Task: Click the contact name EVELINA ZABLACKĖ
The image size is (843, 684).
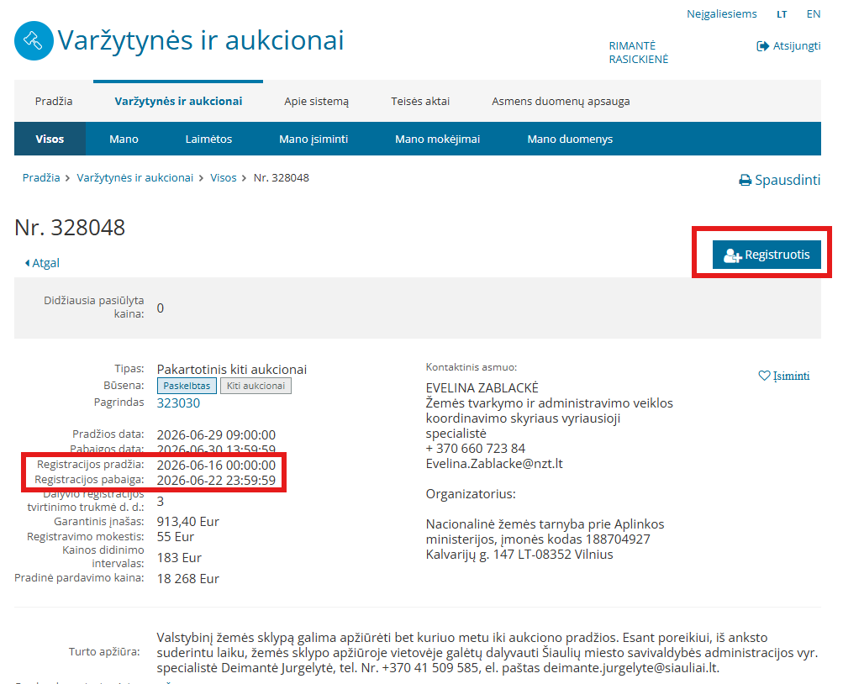Action: click(x=482, y=388)
